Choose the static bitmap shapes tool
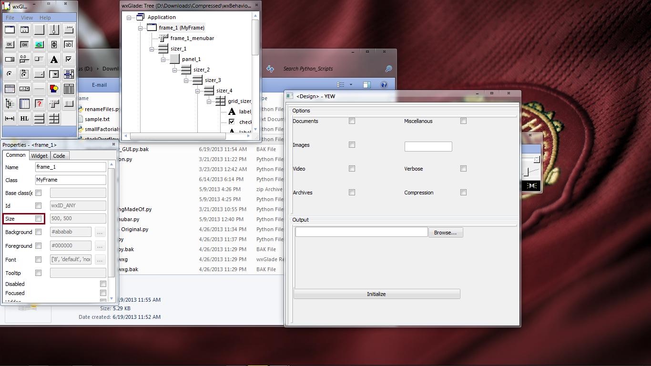This screenshot has width=651, height=366. click(54, 89)
